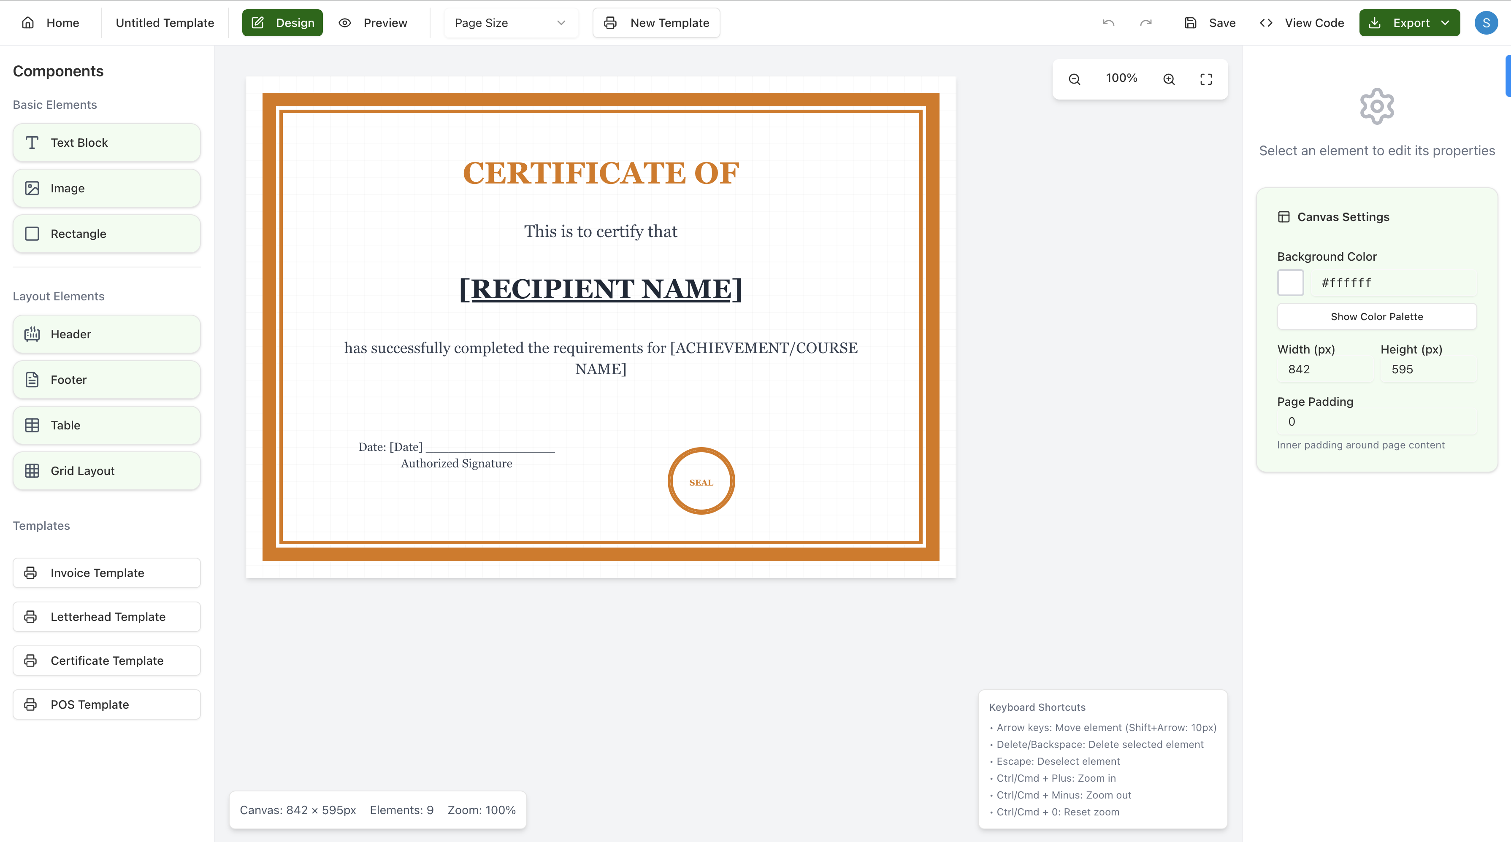Expand the Export dropdown chevron
The height and width of the screenshot is (842, 1511).
(1445, 23)
